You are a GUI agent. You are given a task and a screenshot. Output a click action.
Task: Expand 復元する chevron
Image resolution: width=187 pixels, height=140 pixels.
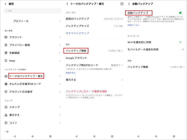coord(122,80)
